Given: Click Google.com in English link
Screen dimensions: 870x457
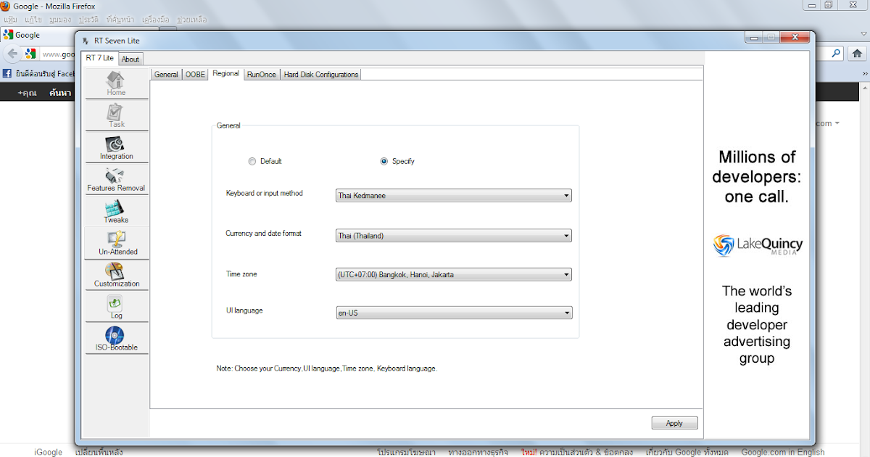Looking at the screenshot, I should (782, 452).
